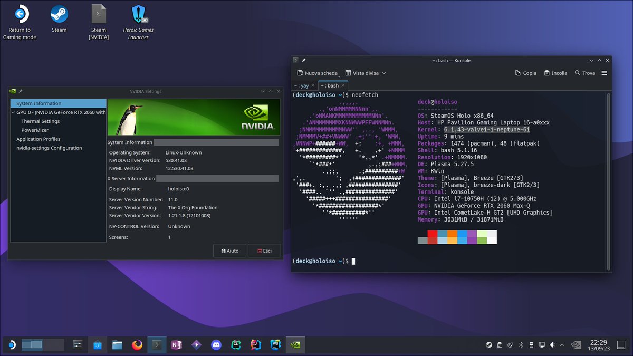Image resolution: width=633 pixels, height=356 pixels.
Task: Switch desktops using the taskbar pager
Action: click(43, 345)
